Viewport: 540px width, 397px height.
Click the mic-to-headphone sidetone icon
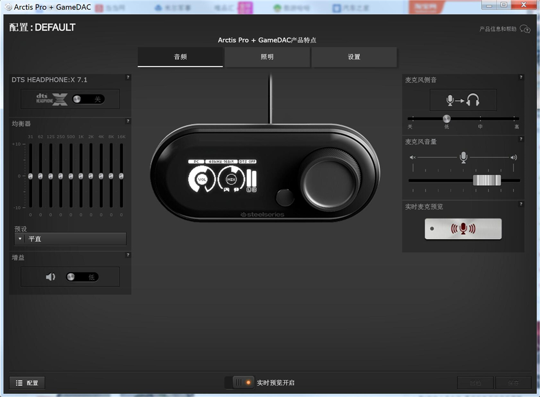tap(463, 100)
